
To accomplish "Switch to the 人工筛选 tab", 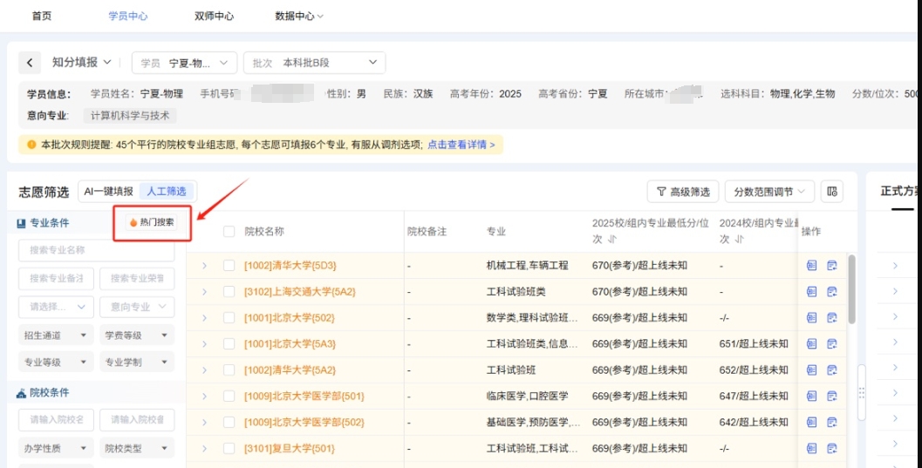I will [167, 192].
